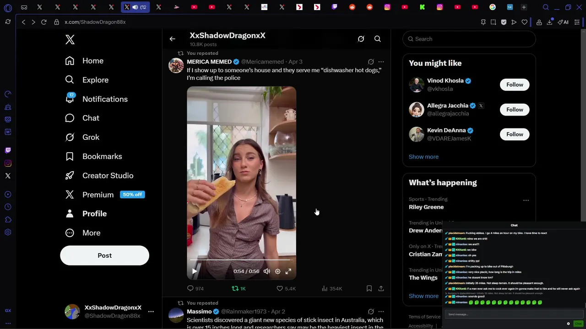This screenshot has height=329, width=586.
Task: Mute the video with the speaker icon
Action: 266,271
